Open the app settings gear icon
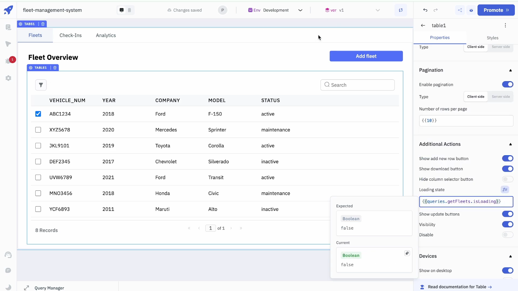Viewport: 518px width, 291px height. tap(8, 78)
